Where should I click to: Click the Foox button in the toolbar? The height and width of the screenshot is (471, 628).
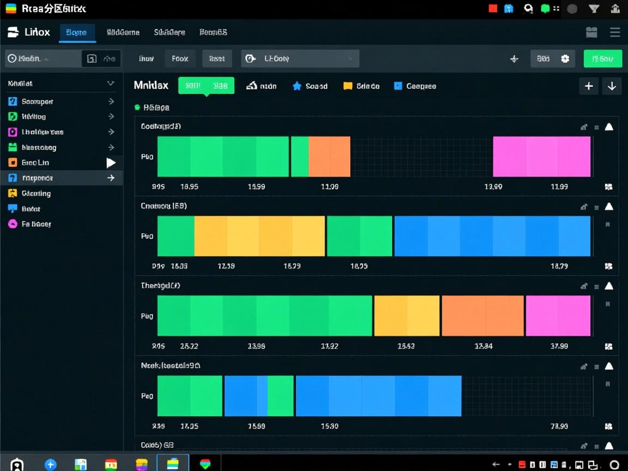[x=180, y=59]
